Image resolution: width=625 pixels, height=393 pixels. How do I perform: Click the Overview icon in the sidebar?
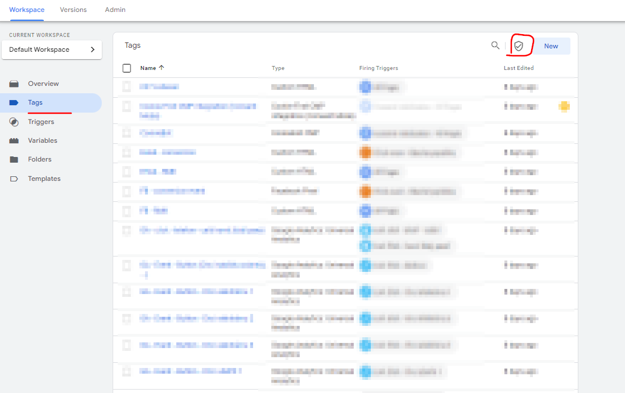[14, 84]
